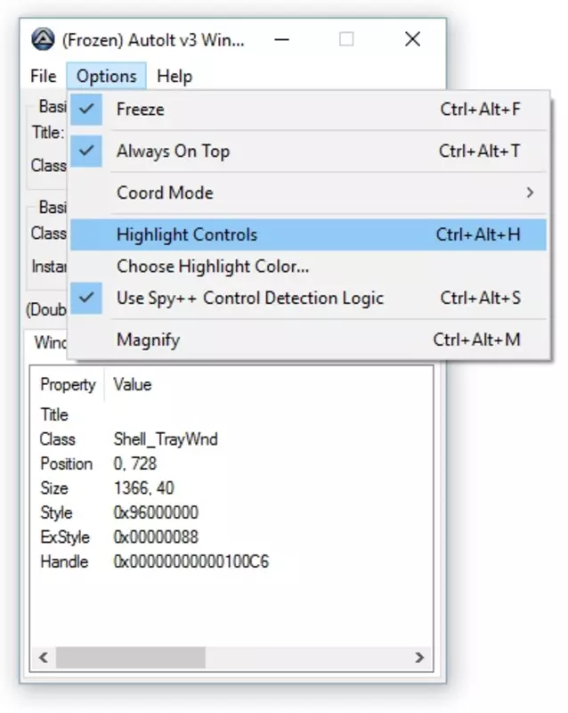The width and height of the screenshot is (568, 713).
Task: Click the Value column header
Action: coord(133,385)
